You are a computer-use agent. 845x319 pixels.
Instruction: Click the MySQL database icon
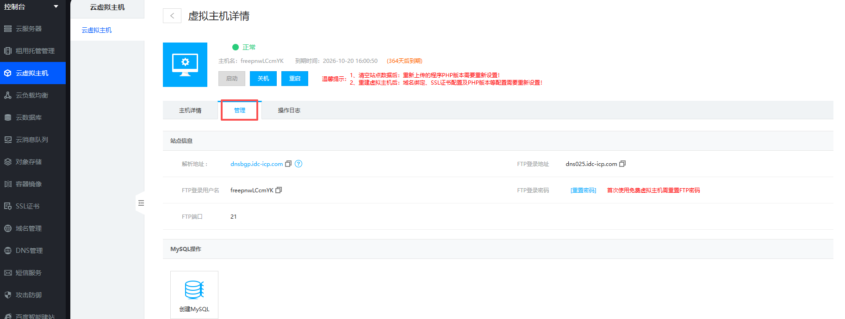[x=194, y=290]
